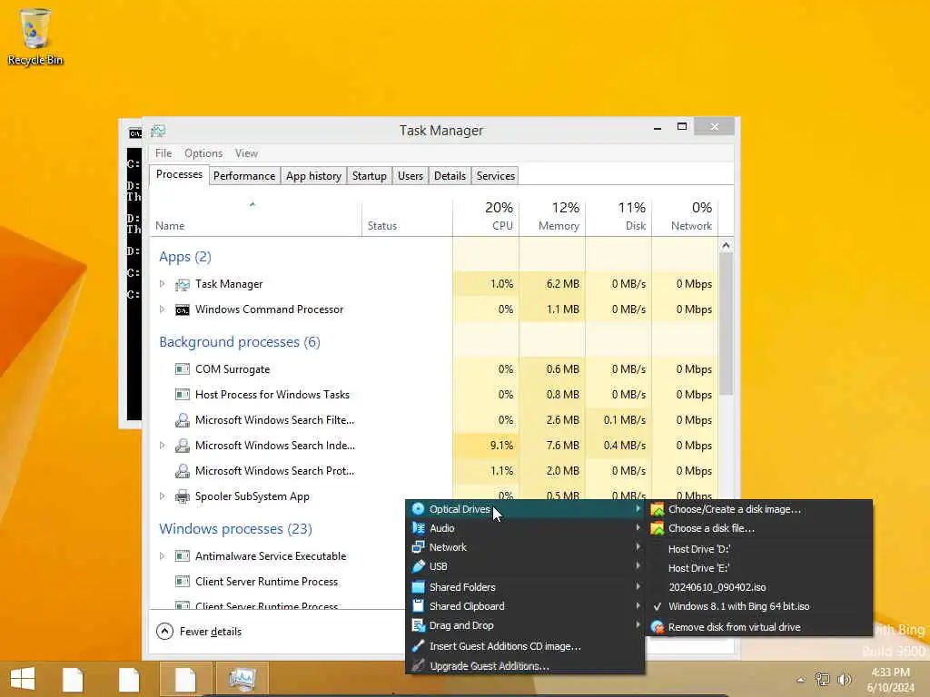Screen dimensions: 930x697
Task: Click the Task Manager taskbar icon
Action: [242, 679]
